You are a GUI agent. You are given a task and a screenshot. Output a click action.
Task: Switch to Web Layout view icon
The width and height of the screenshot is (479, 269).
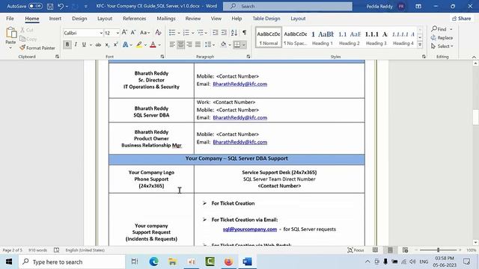(405, 250)
